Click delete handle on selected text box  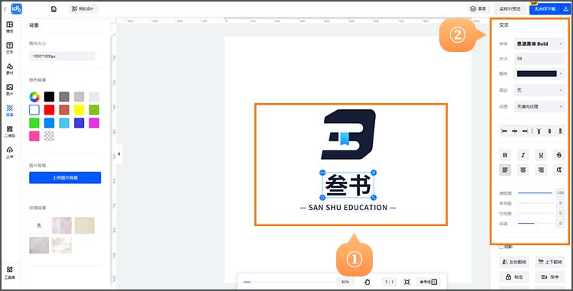(x=374, y=173)
